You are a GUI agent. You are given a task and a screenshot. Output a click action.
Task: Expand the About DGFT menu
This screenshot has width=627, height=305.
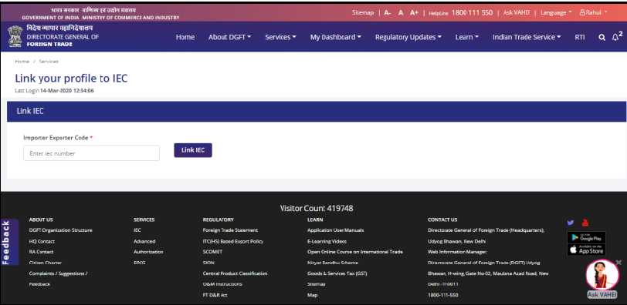tap(229, 37)
